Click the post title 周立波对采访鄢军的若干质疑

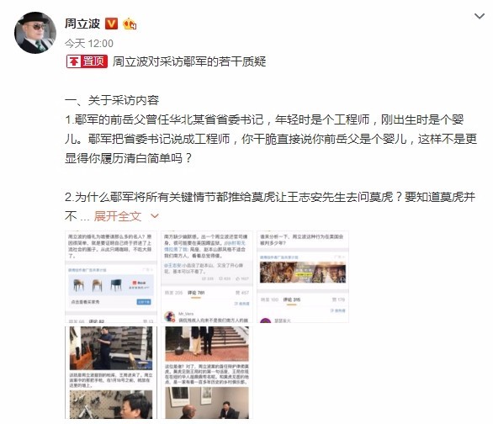click(x=189, y=61)
